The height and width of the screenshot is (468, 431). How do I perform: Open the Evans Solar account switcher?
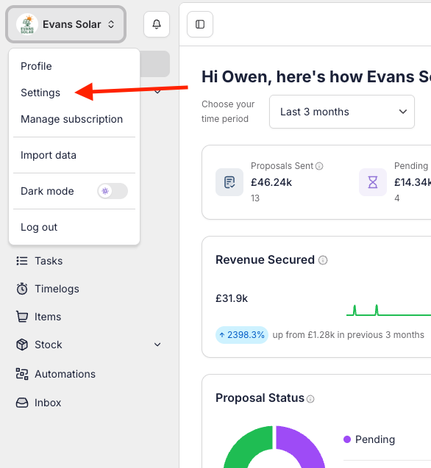point(65,24)
